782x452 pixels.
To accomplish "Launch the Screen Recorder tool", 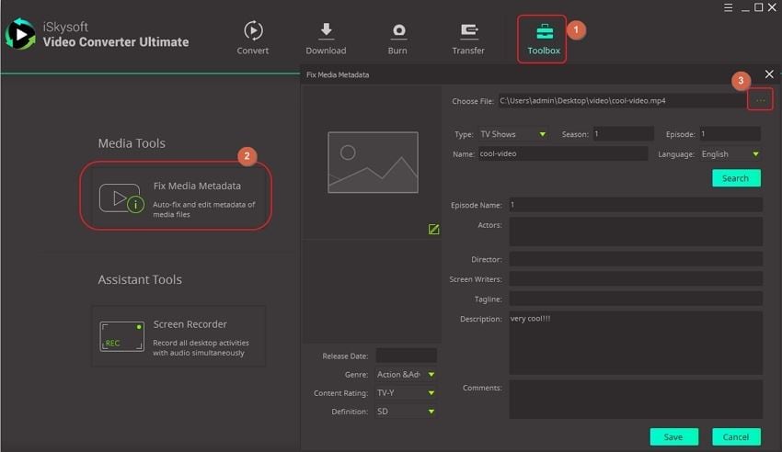I will click(x=178, y=336).
